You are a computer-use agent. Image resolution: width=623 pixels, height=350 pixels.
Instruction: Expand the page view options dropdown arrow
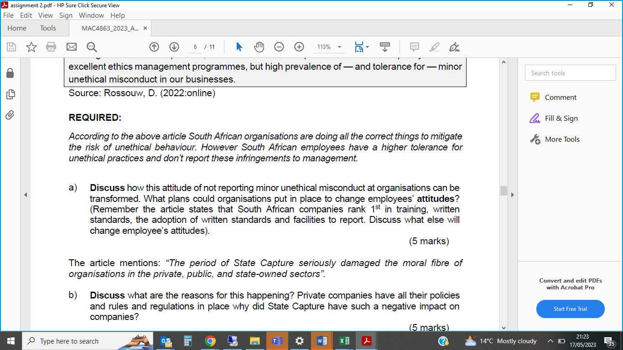tap(367, 46)
